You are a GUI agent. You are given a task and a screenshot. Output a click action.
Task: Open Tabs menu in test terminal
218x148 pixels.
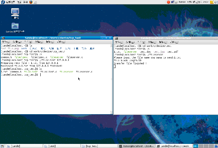click(163, 42)
